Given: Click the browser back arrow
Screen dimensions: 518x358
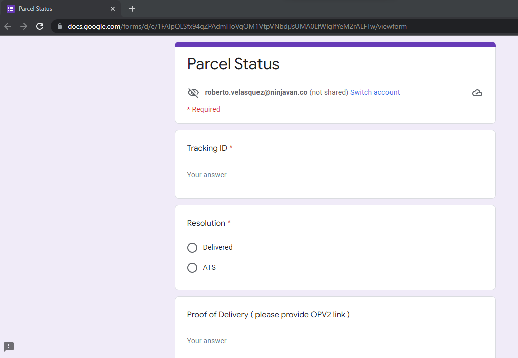Looking at the screenshot, I should (8, 26).
